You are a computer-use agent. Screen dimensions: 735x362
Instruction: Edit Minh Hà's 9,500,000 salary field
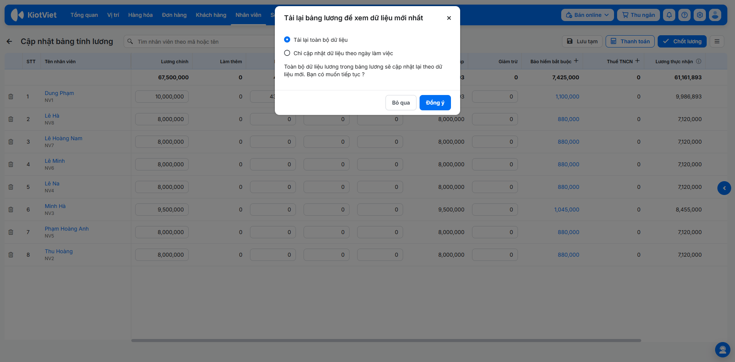coord(162,210)
